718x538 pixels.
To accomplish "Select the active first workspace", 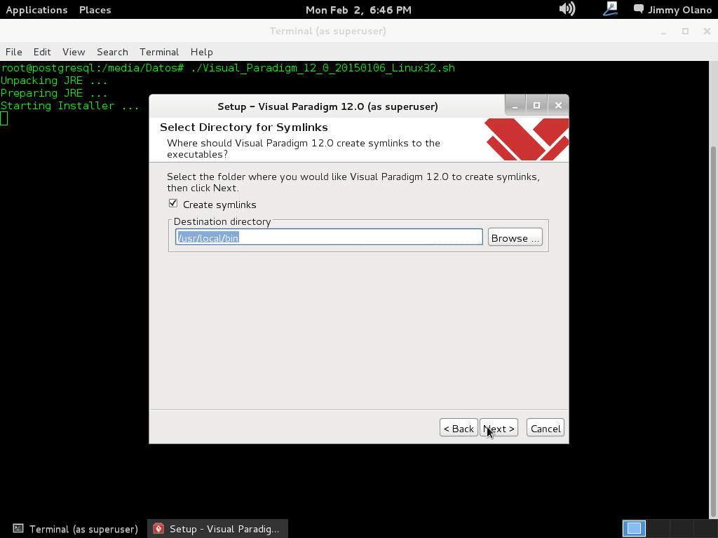I will coord(634,528).
